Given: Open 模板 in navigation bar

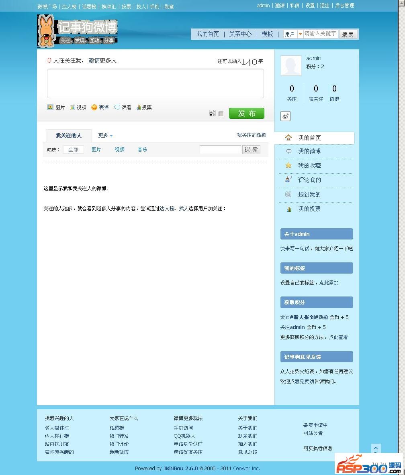Looking at the screenshot, I should click(x=267, y=34).
